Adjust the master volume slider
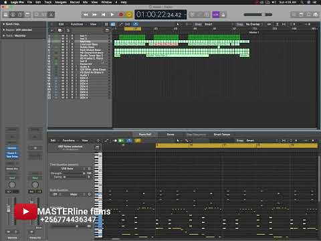Viewport: 321px width, 241px height. pyautogui.click(x=258, y=15)
